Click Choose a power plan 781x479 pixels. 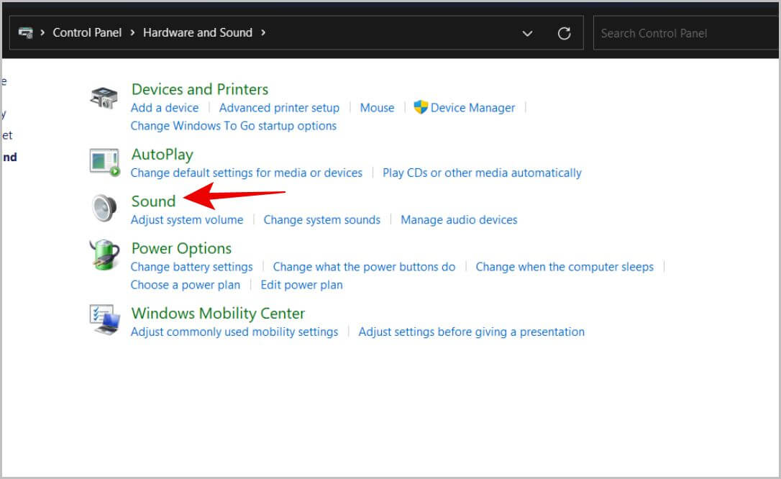[x=186, y=285]
